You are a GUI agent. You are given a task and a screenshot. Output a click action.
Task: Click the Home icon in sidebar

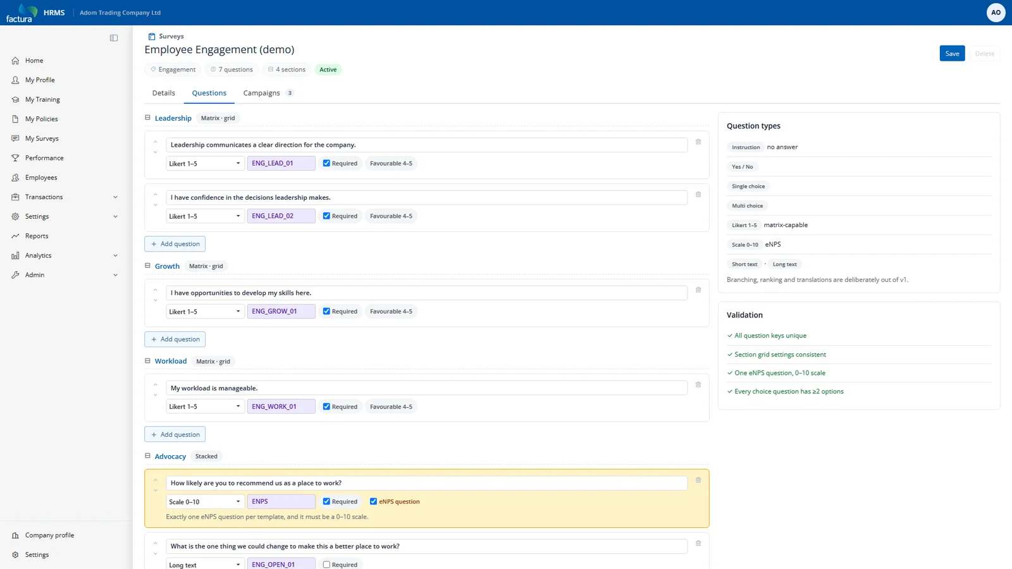tap(15, 61)
